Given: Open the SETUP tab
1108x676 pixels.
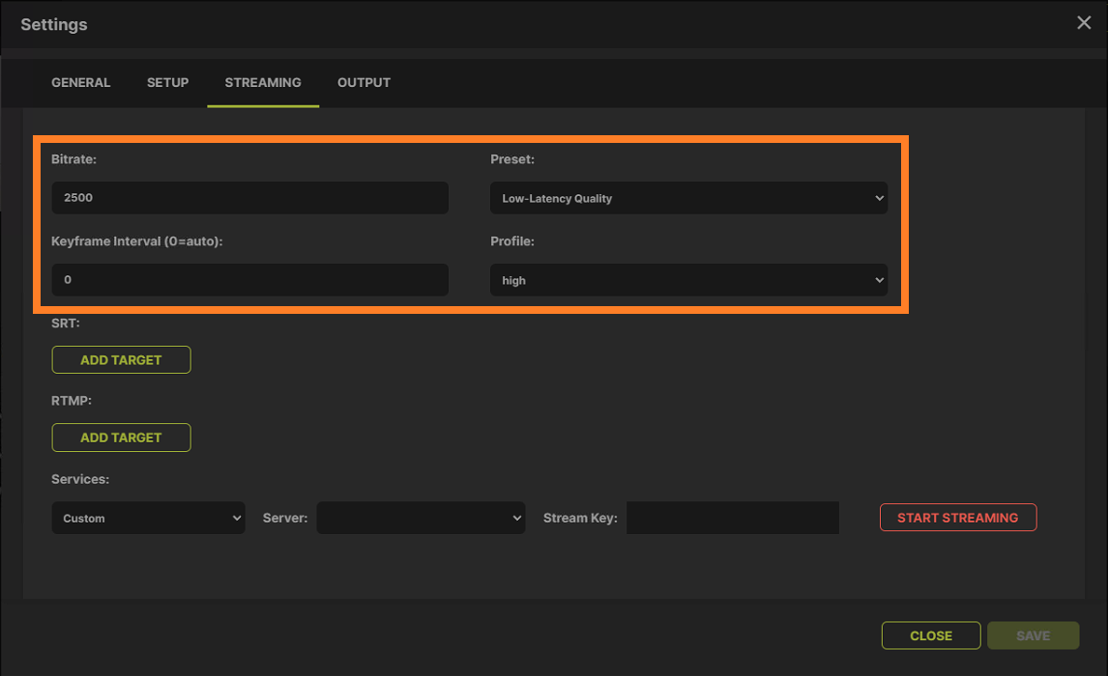Looking at the screenshot, I should (167, 82).
